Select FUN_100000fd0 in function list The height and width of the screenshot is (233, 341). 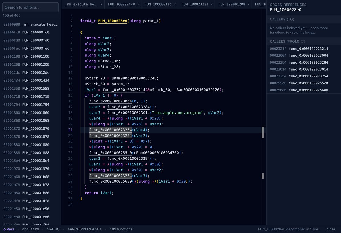point(30,40)
